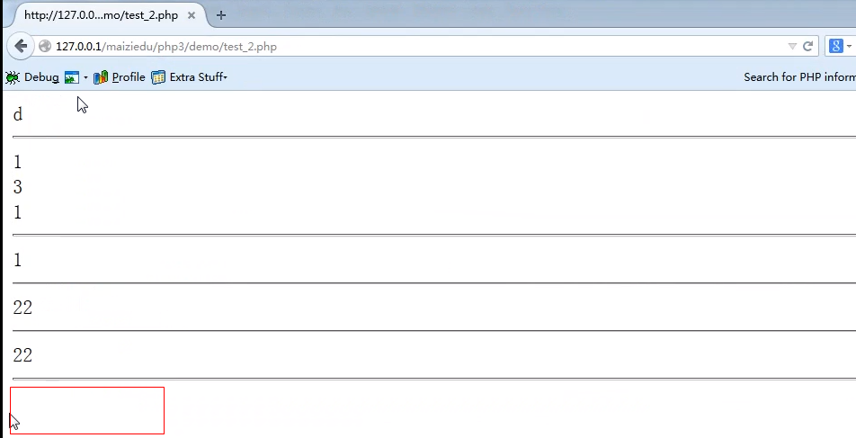
Task: Click the Extra Stuff calendar icon
Action: click(158, 77)
